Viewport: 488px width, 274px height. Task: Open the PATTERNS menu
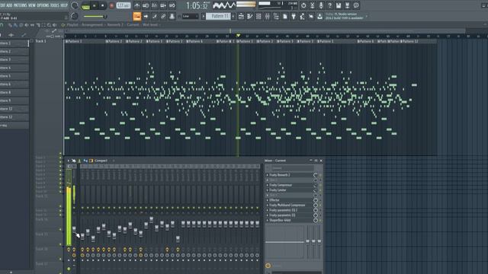point(21,5)
